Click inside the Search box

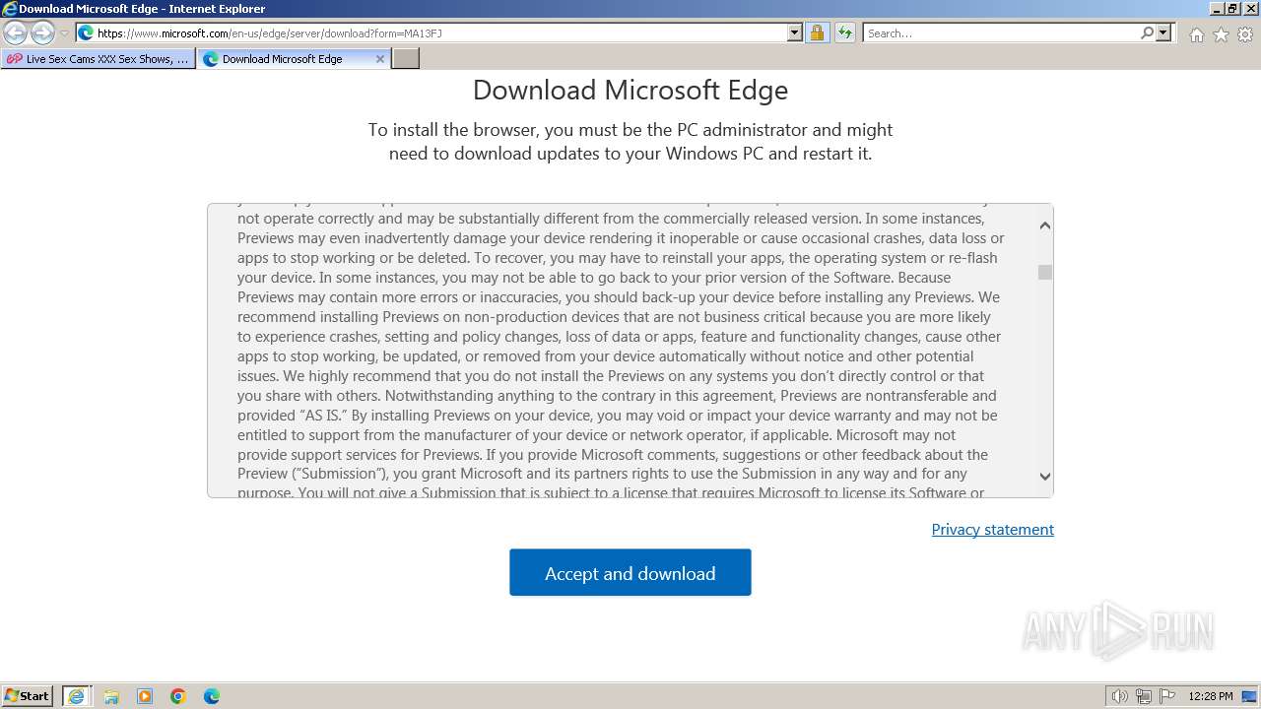point(1001,32)
